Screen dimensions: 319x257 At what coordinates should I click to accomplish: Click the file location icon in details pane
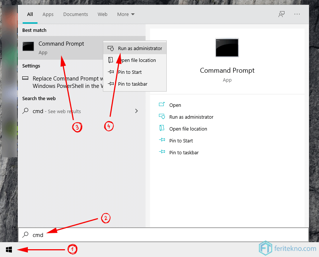point(162,128)
